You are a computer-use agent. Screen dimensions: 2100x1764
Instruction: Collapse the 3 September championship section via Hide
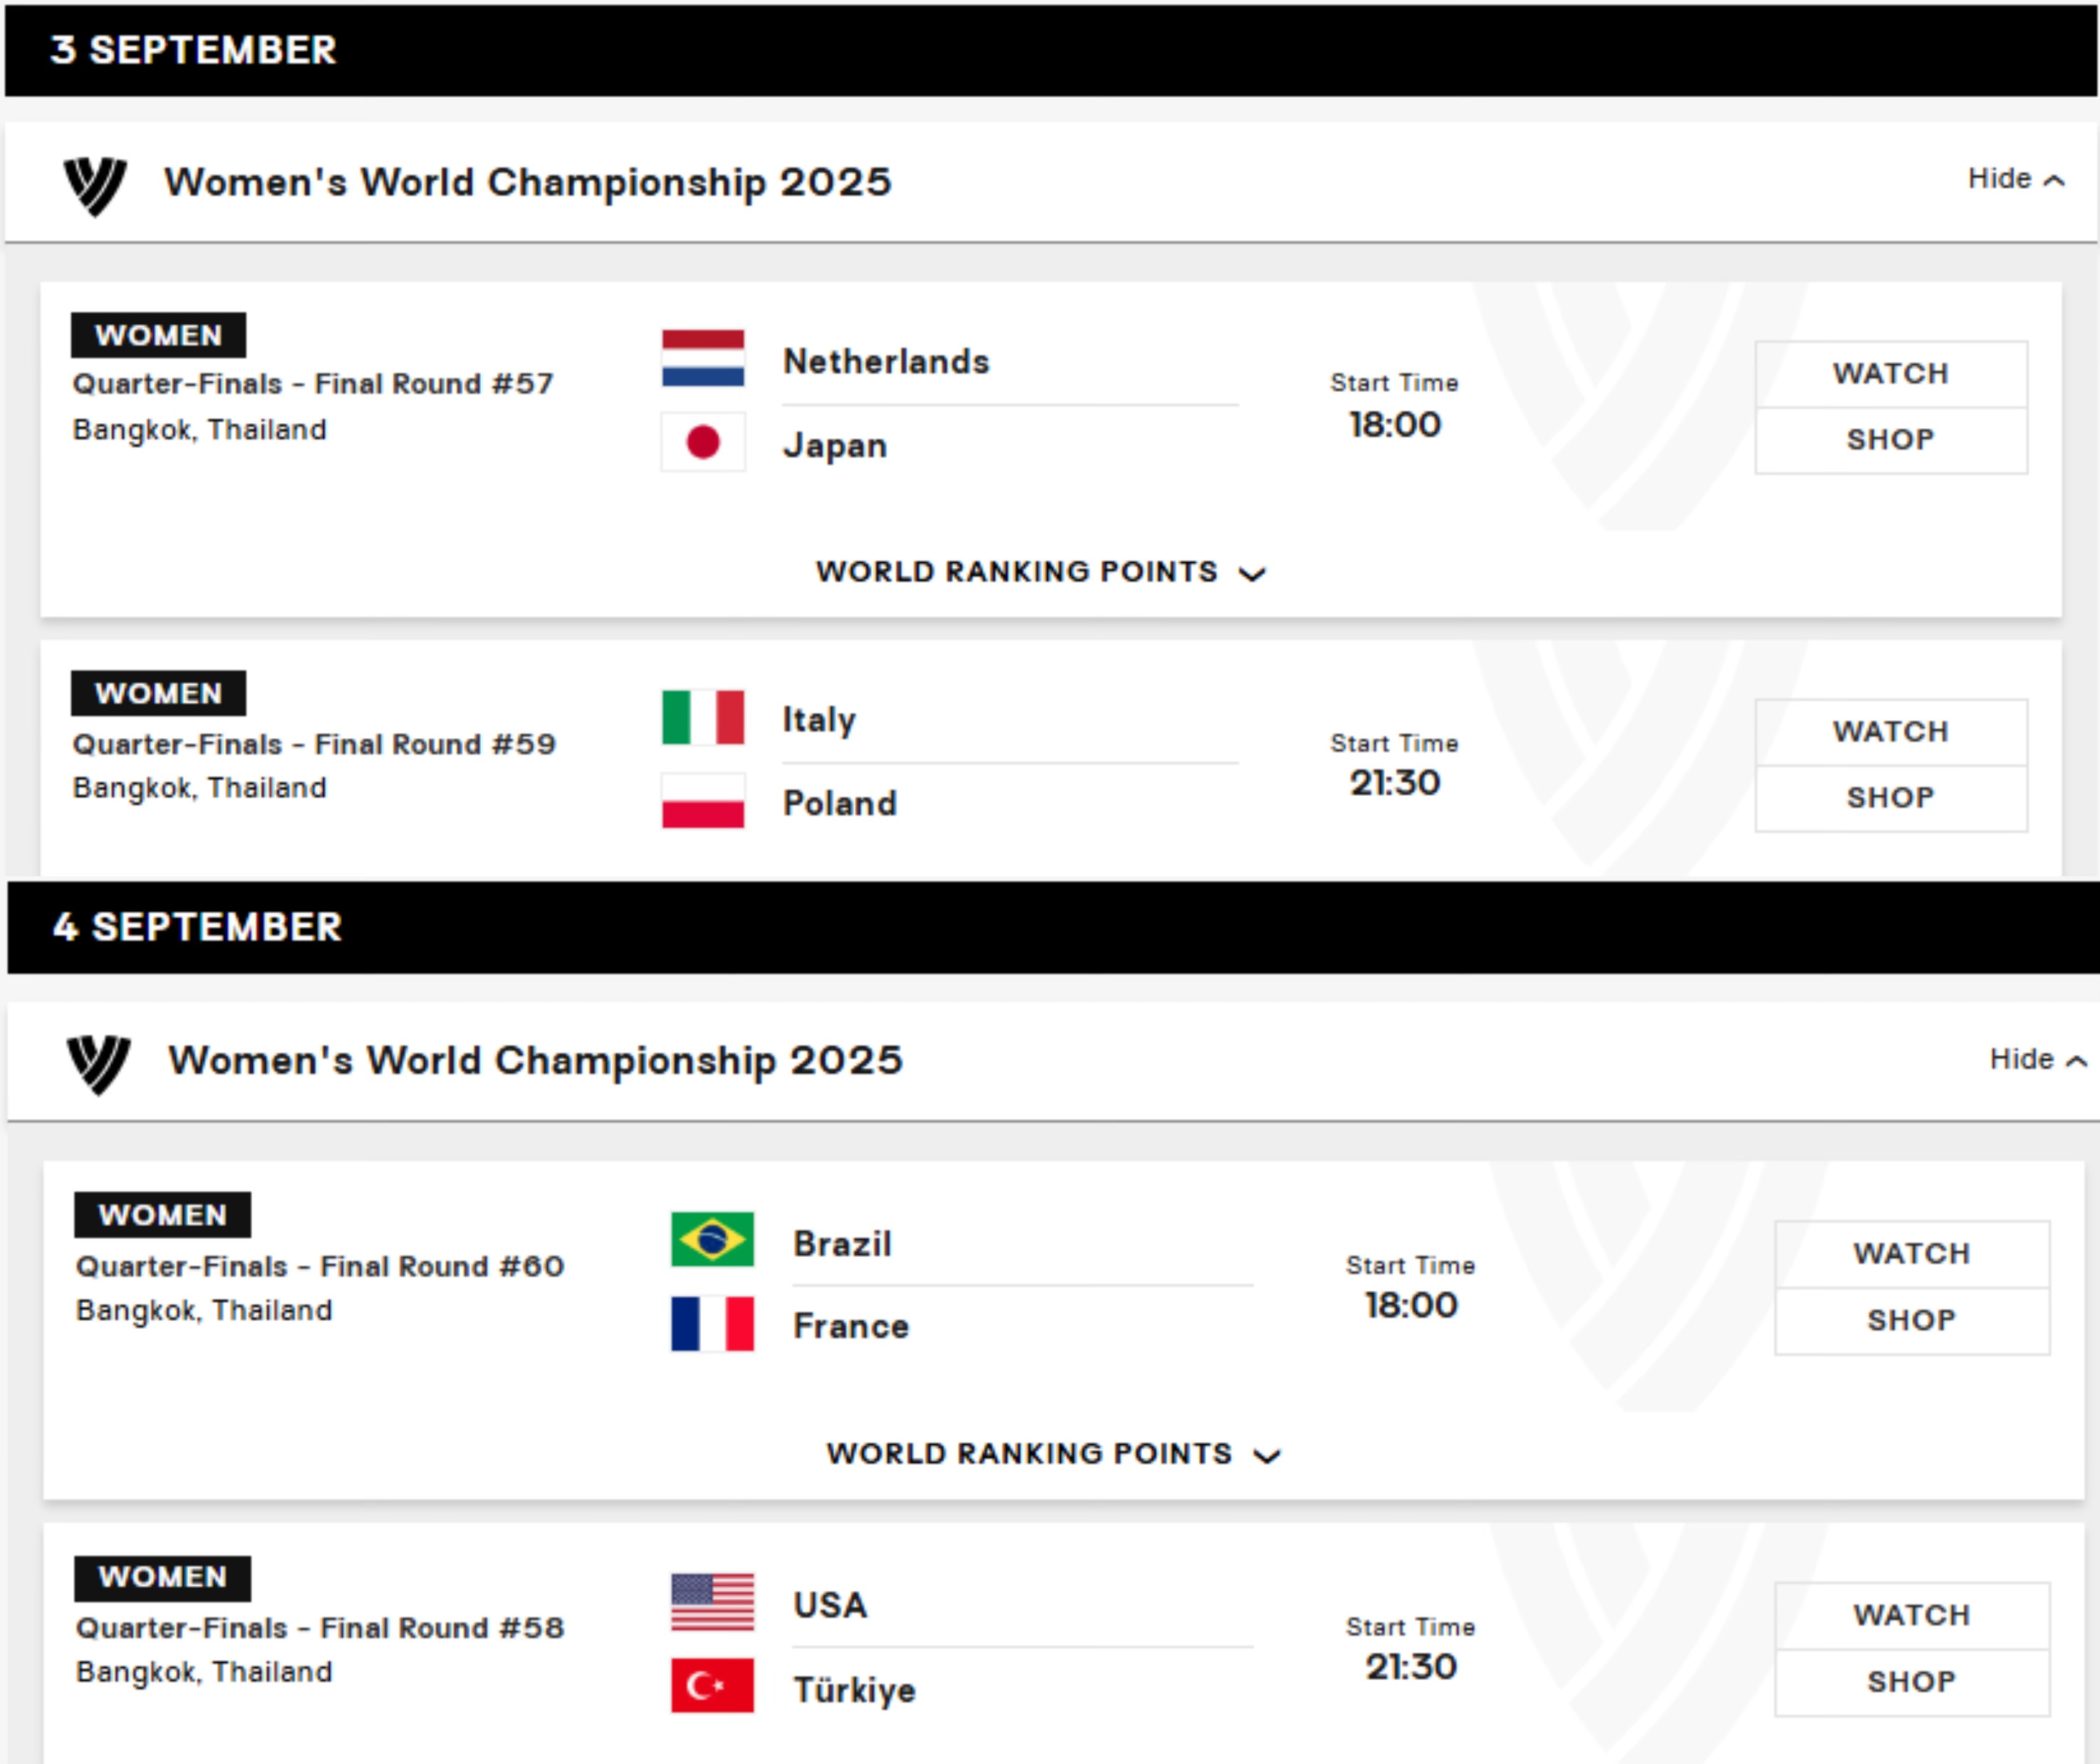[x=2015, y=179]
